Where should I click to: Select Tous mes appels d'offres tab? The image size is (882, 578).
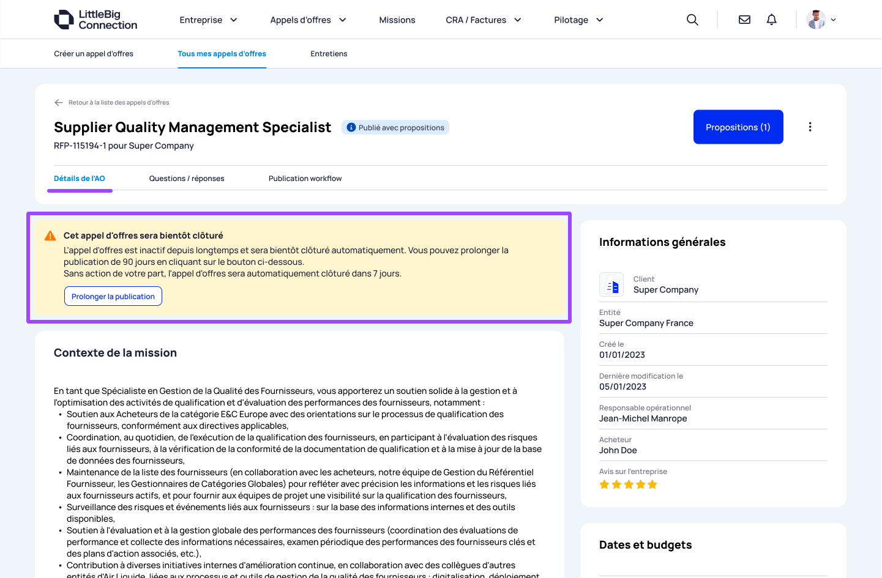click(222, 54)
